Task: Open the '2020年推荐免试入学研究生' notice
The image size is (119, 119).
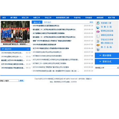Action: point(52,41)
